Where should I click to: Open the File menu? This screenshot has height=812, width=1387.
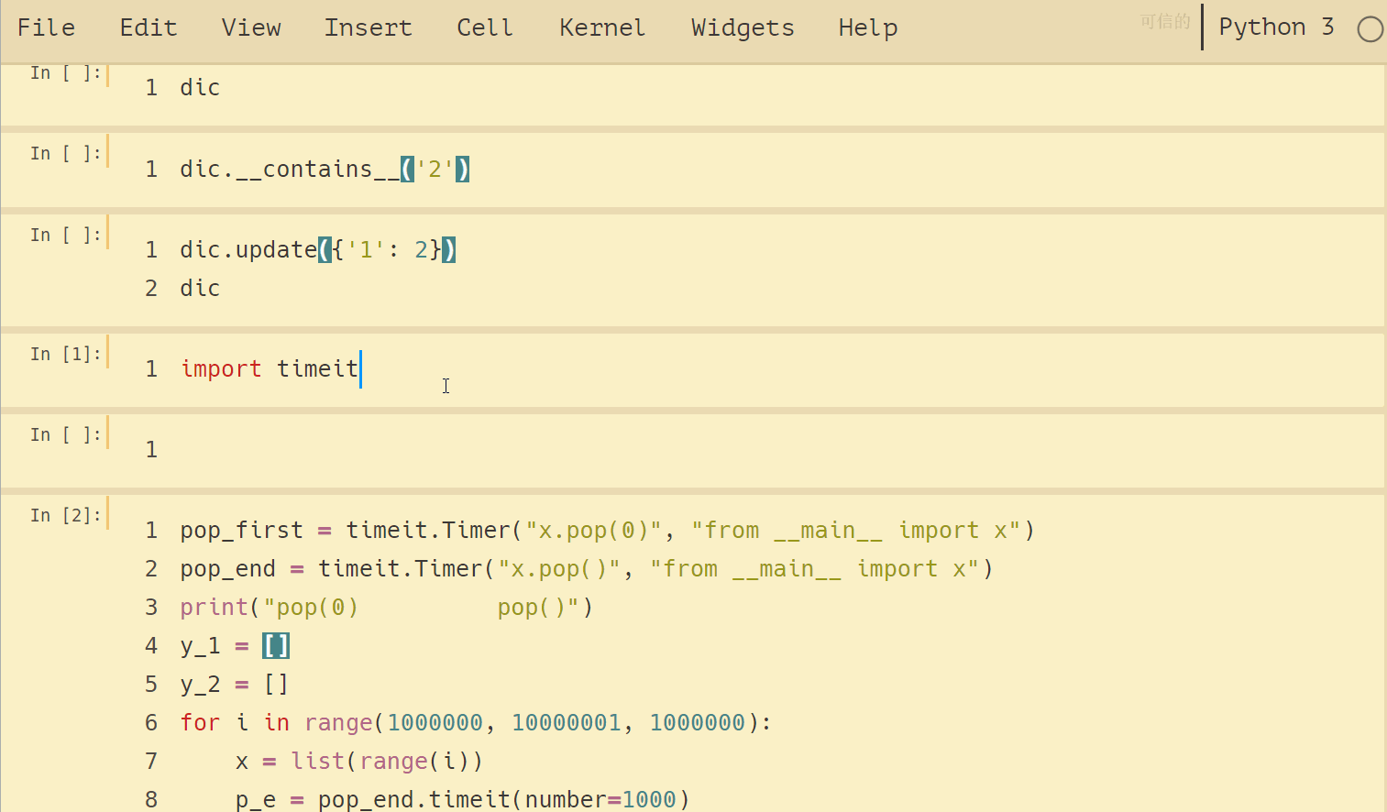[46, 27]
